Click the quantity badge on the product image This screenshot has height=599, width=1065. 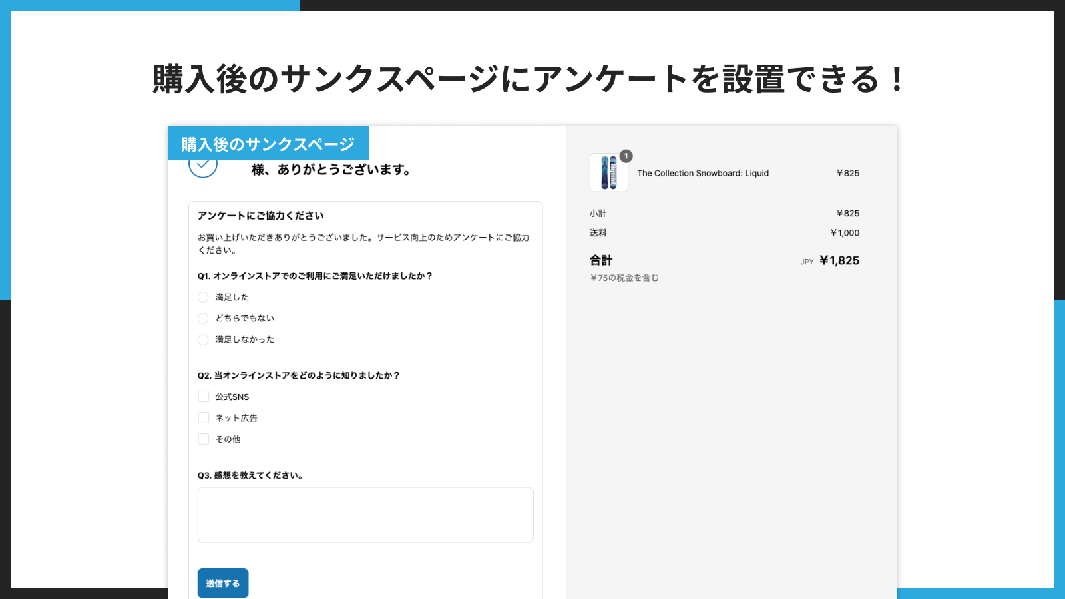coord(625,156)
